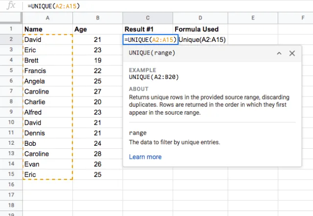Click the Formula Used header cell
313x216 pixels.
click(201, 29)
